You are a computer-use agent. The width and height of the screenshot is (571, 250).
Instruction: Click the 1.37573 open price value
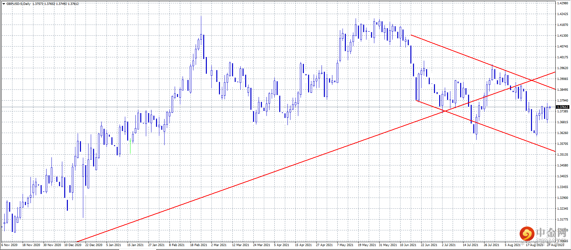(38, 4)
